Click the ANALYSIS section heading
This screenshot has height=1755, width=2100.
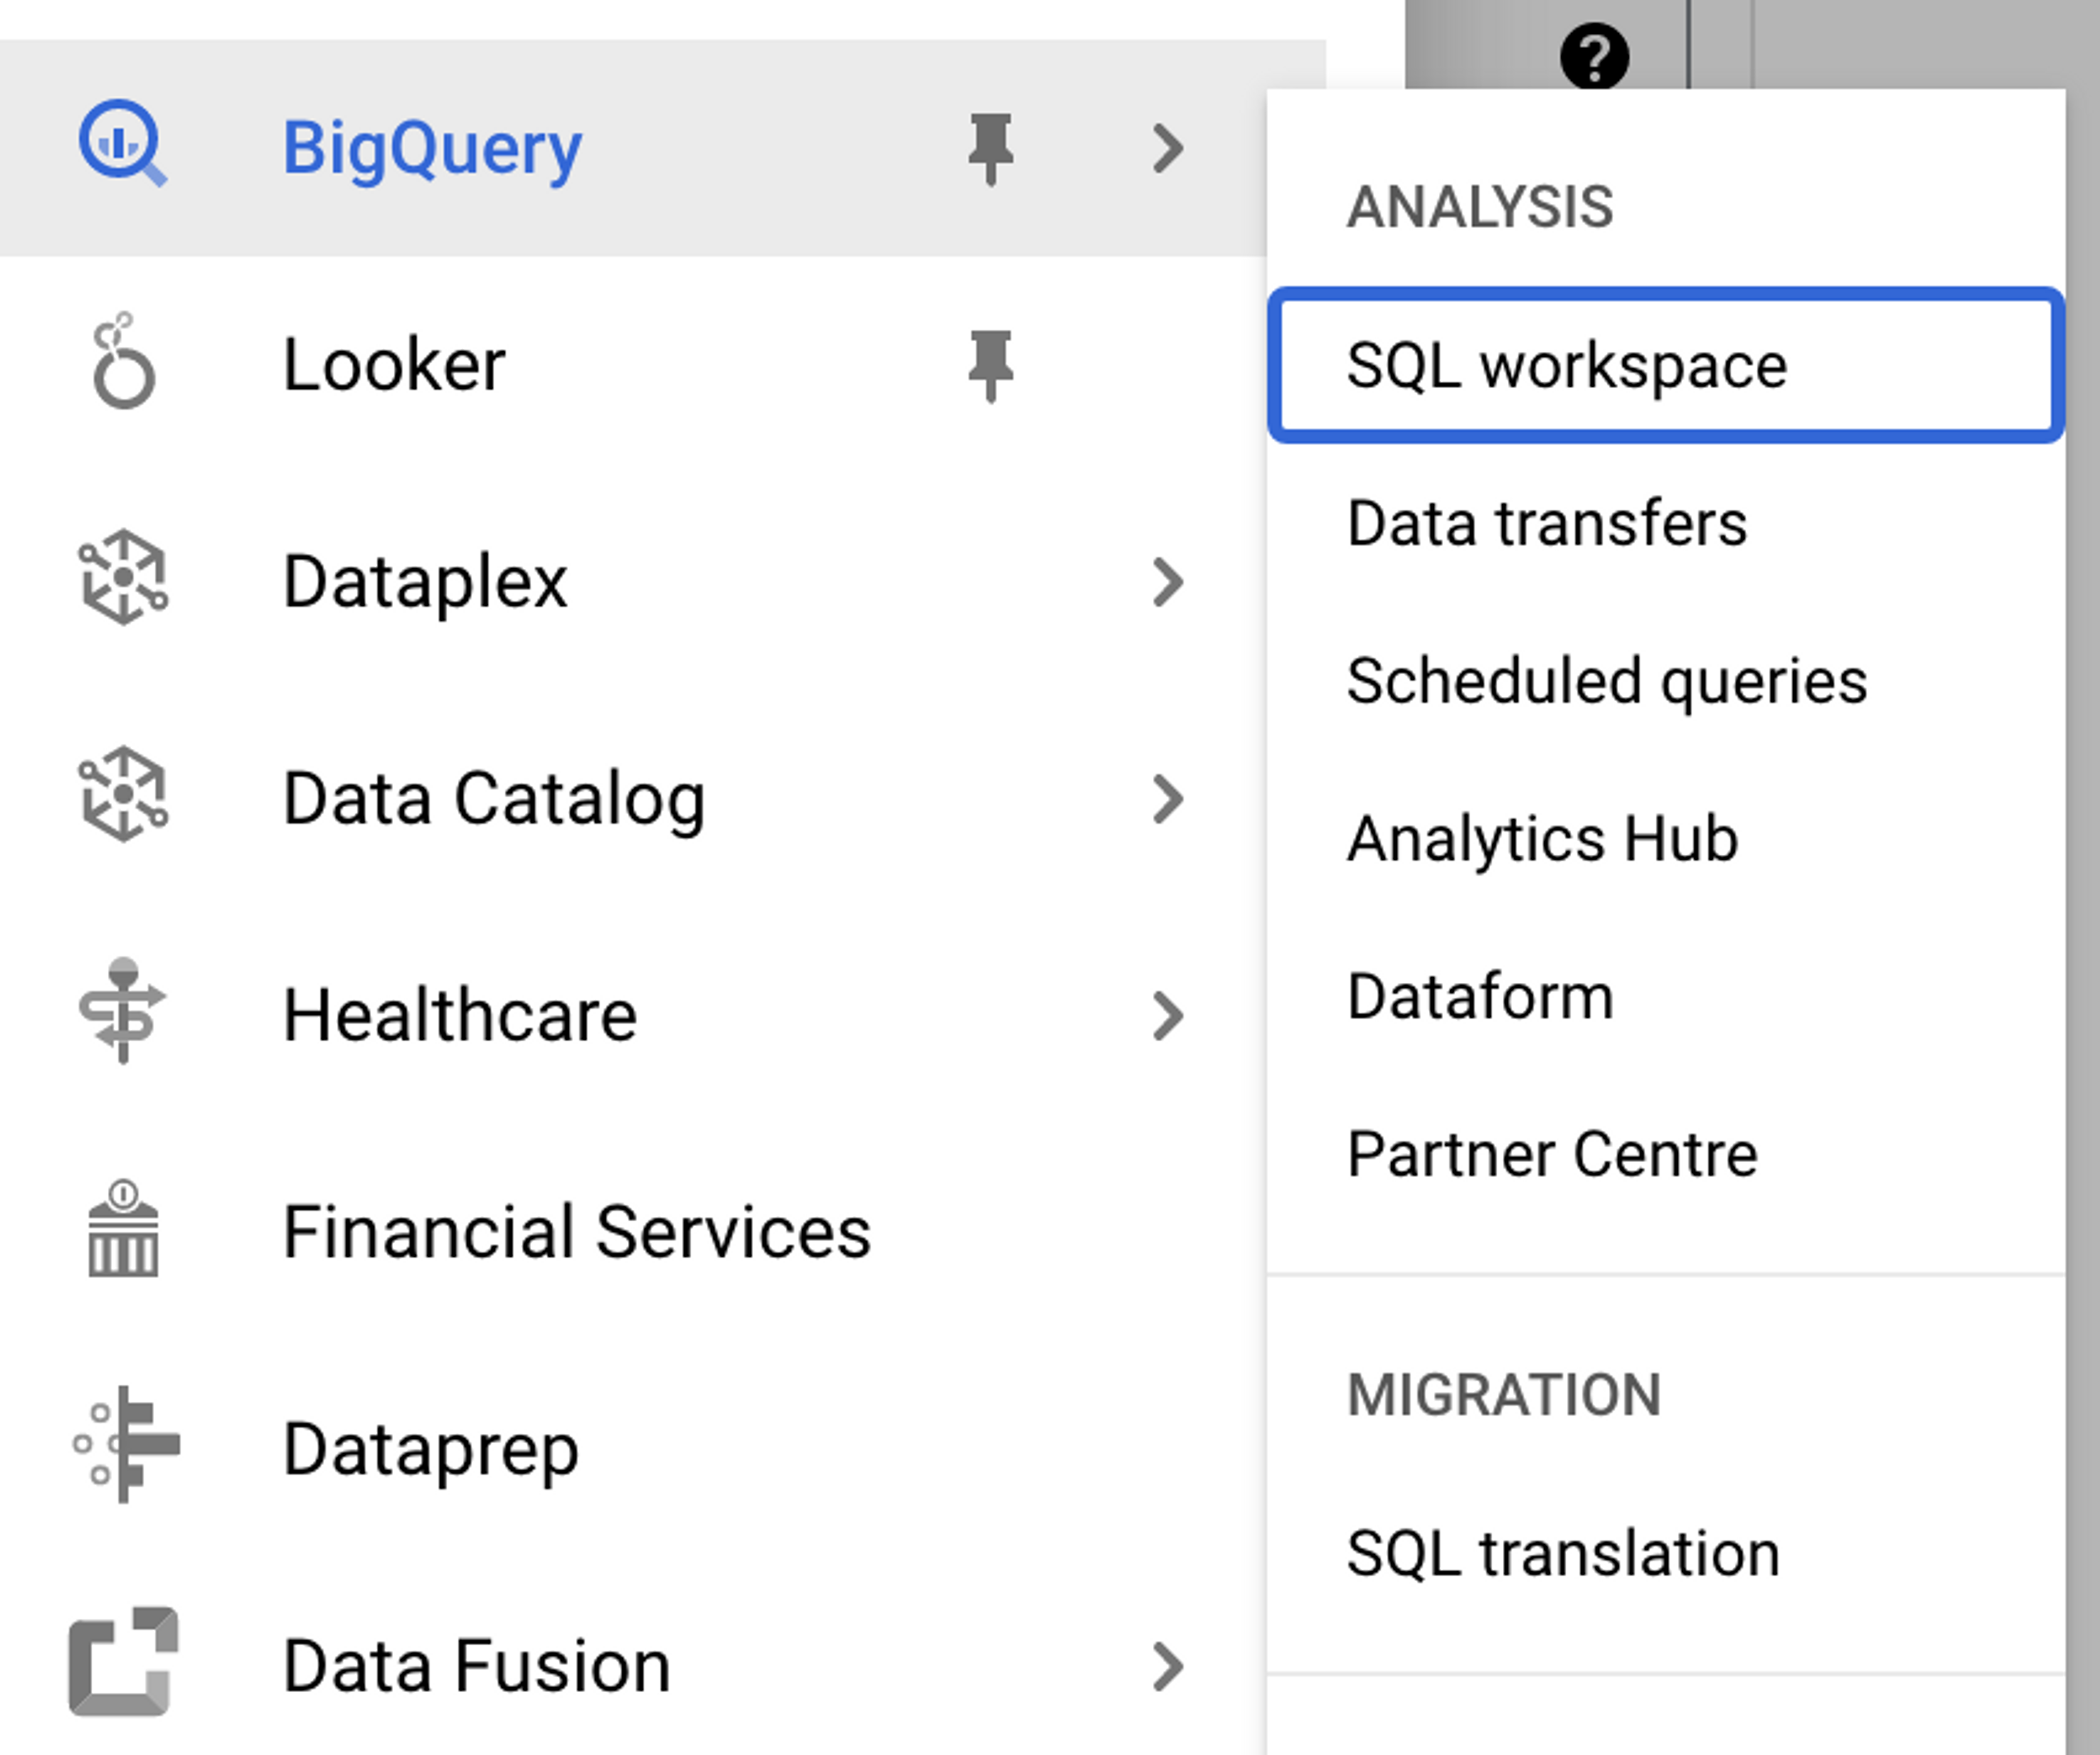[x=1480, y=207]
